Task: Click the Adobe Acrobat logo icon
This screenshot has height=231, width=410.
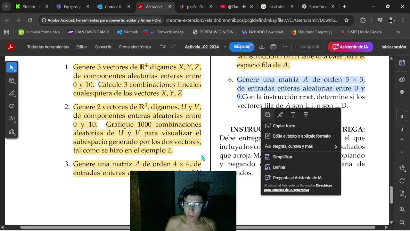Action: pyautogui.click(x=11, y=47)
